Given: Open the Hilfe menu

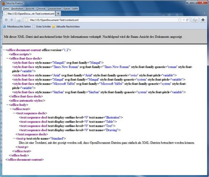Looking at the screenshot, I should coord(75,9).
